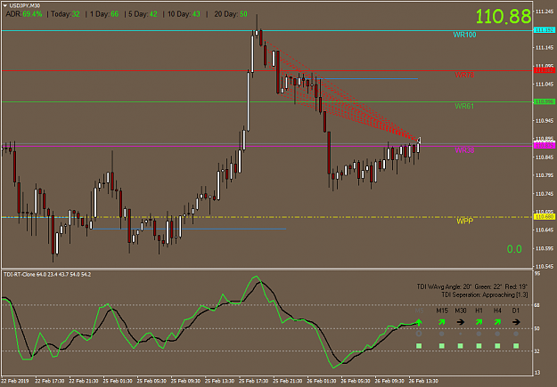
Task: Click the Today: 32 range value
Action: (65, 14)
